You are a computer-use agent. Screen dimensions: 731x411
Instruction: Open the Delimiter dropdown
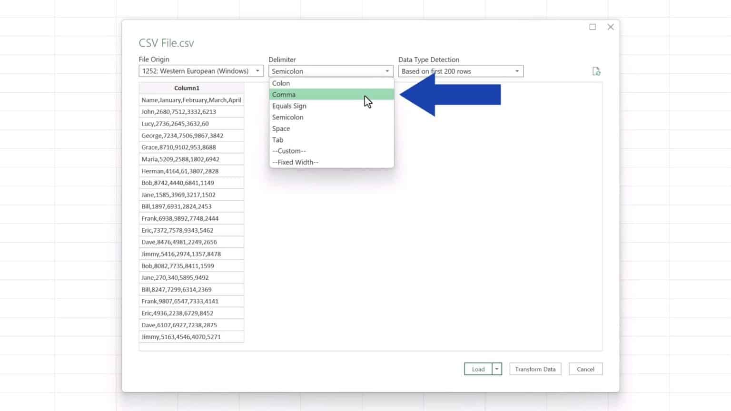tap(387, 71)
